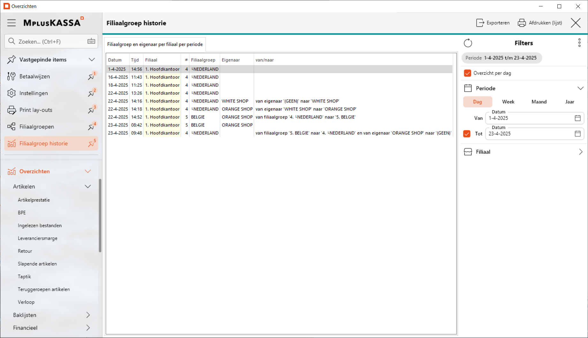This screenshot has width=588, height=338.
Task: Click the Afdrukken printer icon
Action: click(x=522, y=23)
